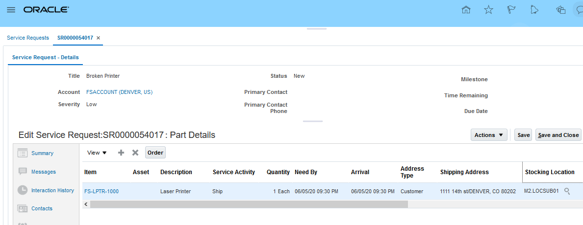The height and width of the screenshot is (225, 583).
Task: Open the Favorites star icon
Action: tap(488, 10)
